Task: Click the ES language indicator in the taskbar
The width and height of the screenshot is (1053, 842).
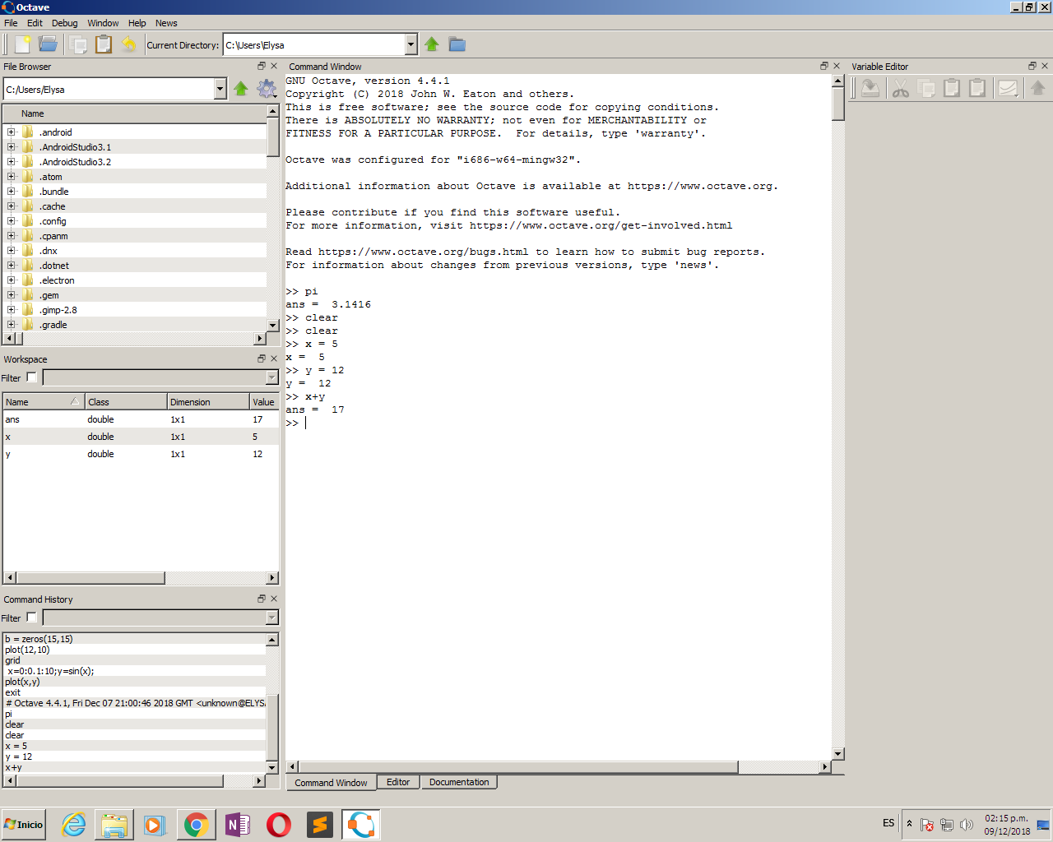Action: click(x=888, y=823)
